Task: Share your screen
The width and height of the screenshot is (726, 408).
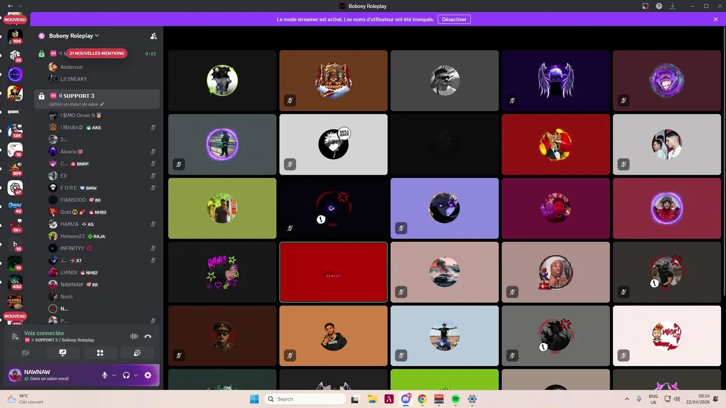Action: 63,352
